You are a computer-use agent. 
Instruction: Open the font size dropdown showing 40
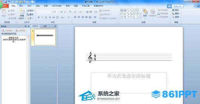[x=59, y=12]
